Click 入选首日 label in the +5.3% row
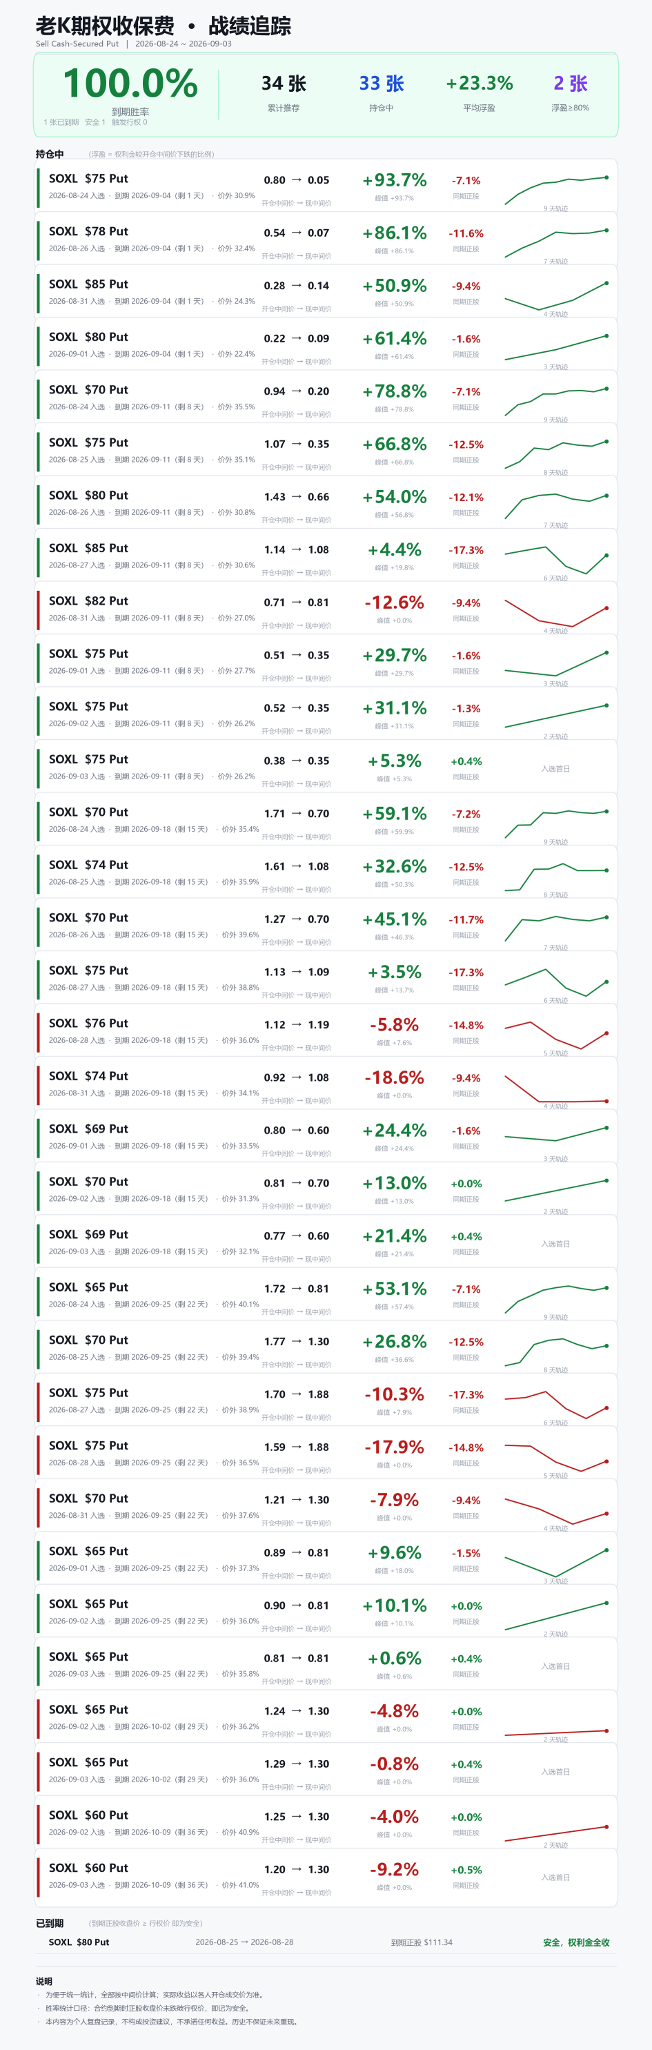The height and width of the screenshot is (2050, 652). click(556, 769)
